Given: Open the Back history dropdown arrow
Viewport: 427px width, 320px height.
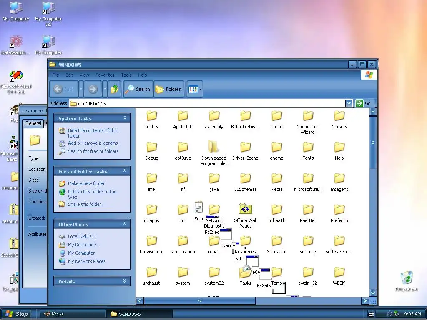Looking at the screenshot, I should click(x=81, y=89).
